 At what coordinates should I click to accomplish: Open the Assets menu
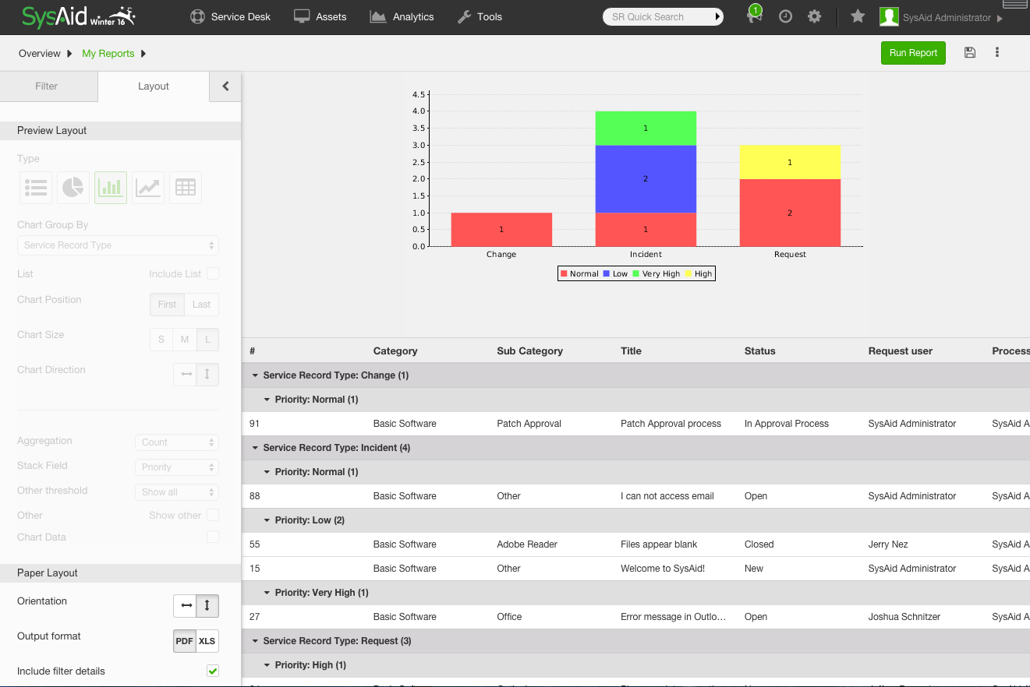pos(320,15)
